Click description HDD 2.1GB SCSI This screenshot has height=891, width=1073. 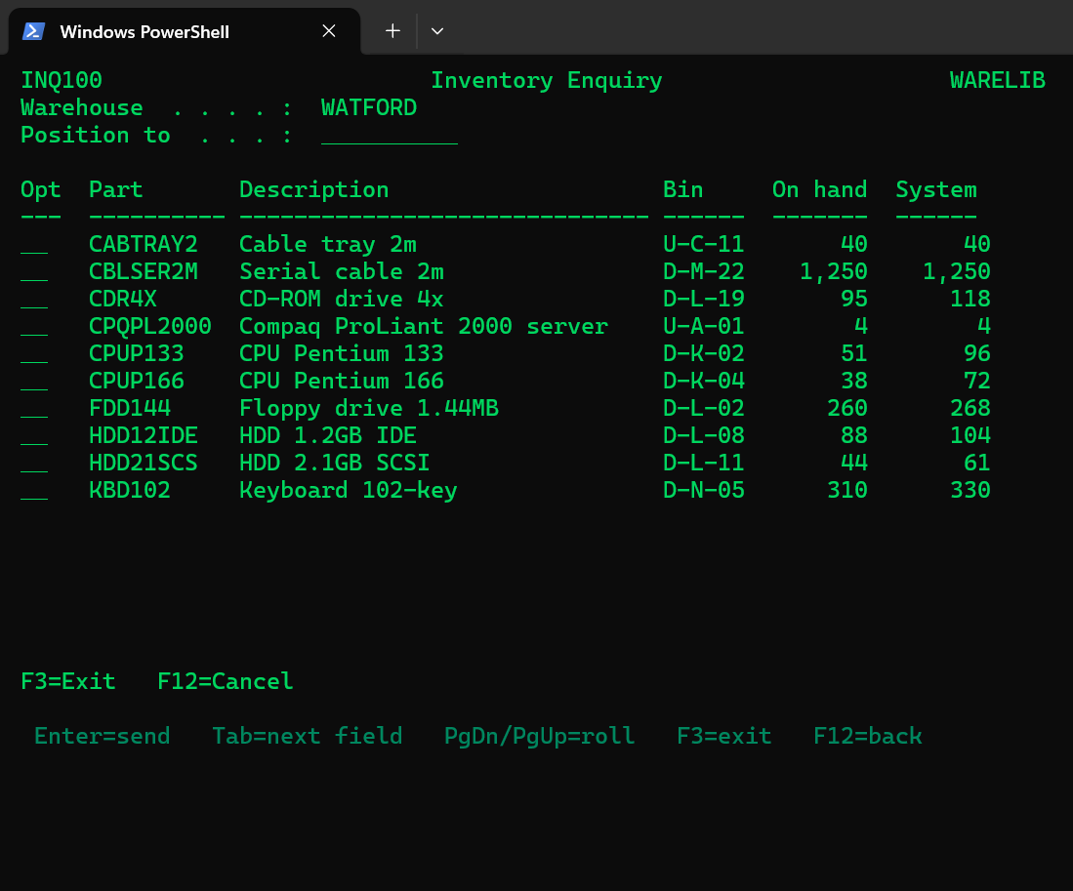335,463
